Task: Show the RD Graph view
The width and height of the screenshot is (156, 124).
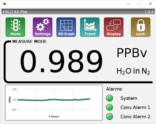Action: pyautogui.click(x=66, y=27)
